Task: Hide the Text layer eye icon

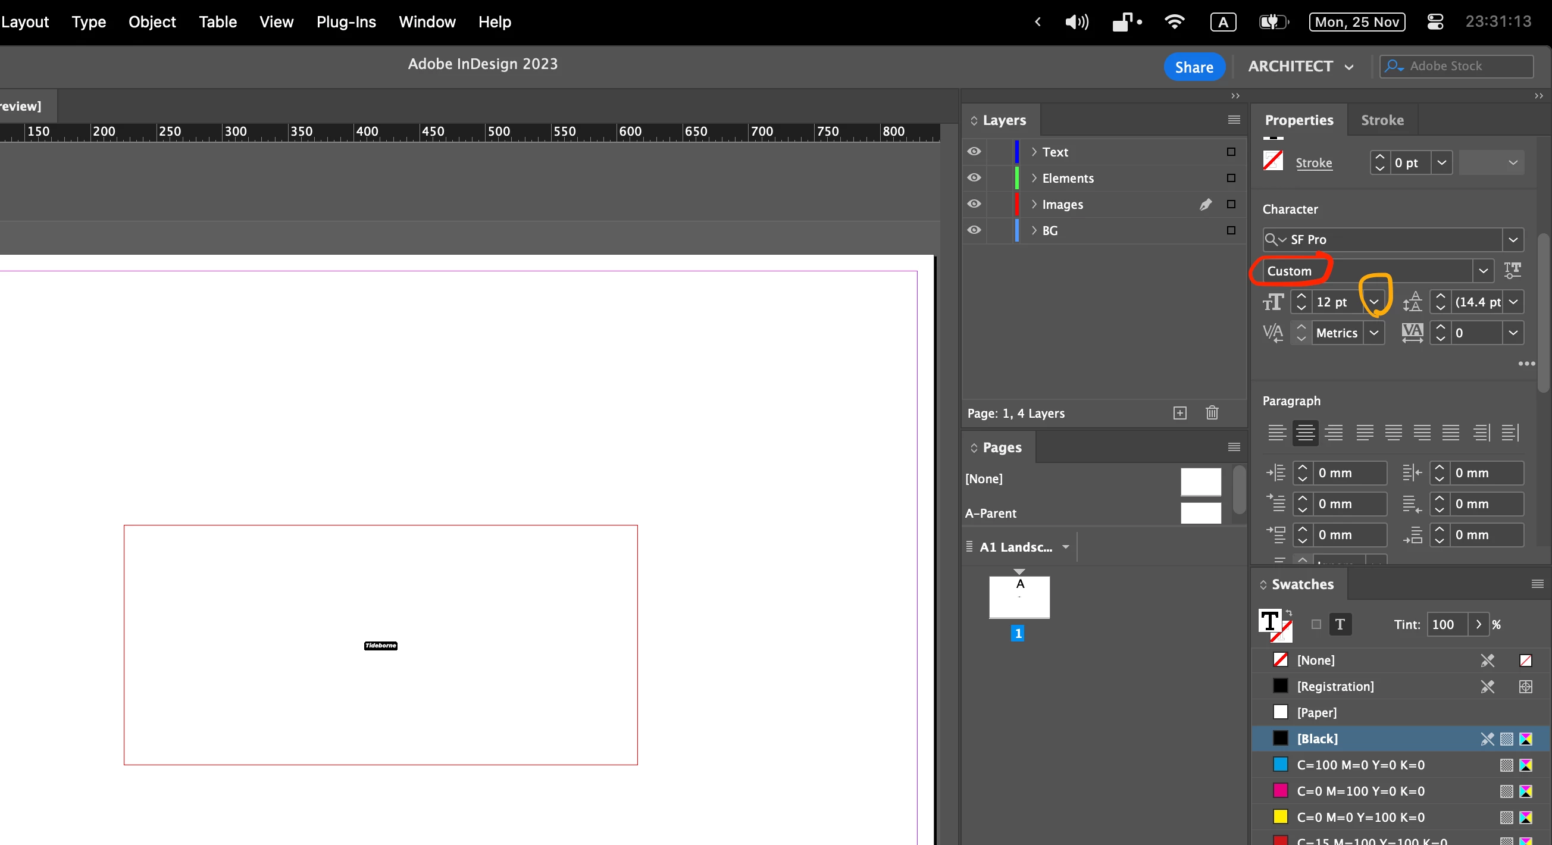Action: click(x=974, y=152)
